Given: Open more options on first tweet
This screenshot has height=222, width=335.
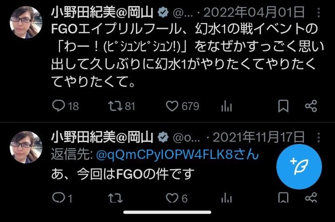Looking at the screenshot, I should 319,13.
